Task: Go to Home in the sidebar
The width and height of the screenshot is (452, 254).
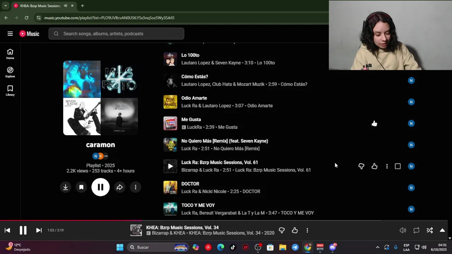Action: 10,54
